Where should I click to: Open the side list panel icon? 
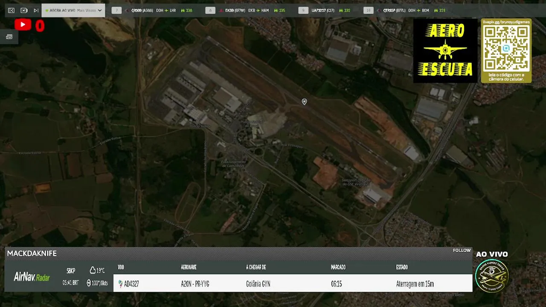click(x=9, y=37)
